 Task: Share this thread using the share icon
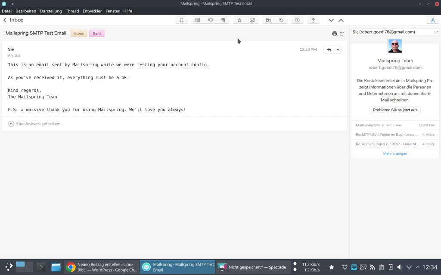[x=314, y=20]
